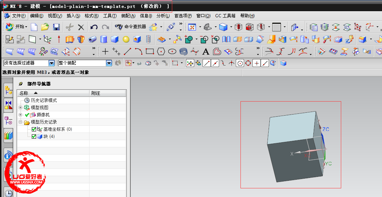Screen dimensions: 382x197
Task: Open the Part Navigator sidebar tab
Action: point(8,121)
